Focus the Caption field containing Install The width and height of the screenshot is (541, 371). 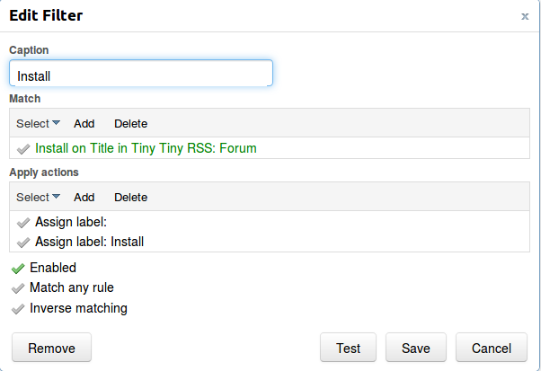pos(141,73)
